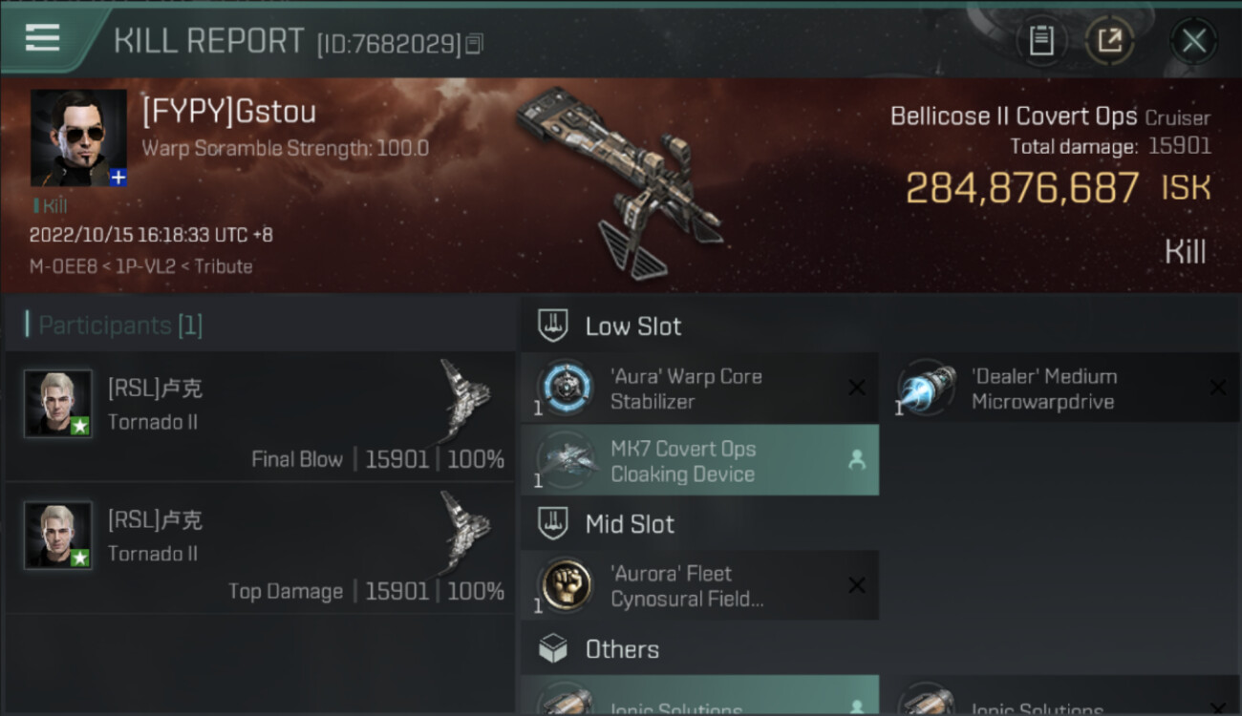Viewport: 1242px width, 716px height.
Task: Select the Bellicose II ship image
Action: [621, 181]
